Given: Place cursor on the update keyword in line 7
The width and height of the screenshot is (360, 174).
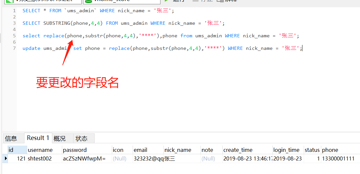Looking at the screenshot, I should [x=31, y=48].
